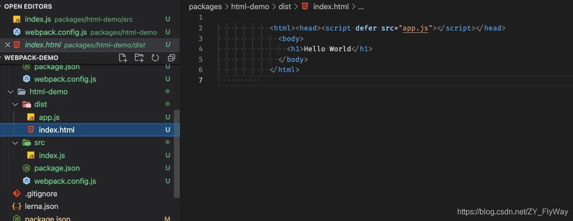Click the body opening tag on line 3
The image size is (573, 221).
[x=291, y=39]
